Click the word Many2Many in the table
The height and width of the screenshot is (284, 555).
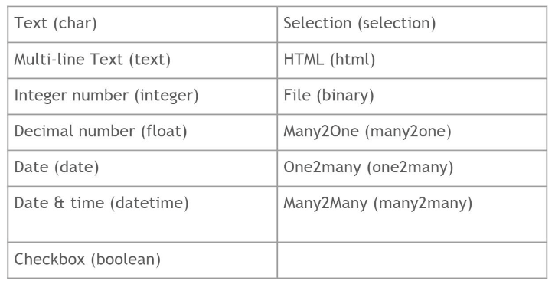325,204
